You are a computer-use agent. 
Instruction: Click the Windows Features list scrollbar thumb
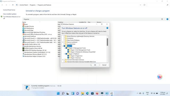pyautogui.click(x=107, y=42)
